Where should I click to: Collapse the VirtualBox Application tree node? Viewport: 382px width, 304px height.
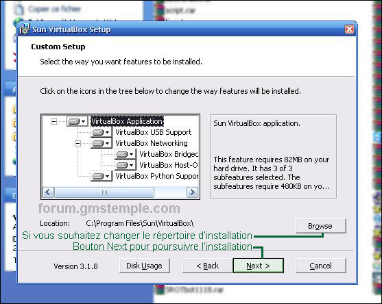(53, 121)
